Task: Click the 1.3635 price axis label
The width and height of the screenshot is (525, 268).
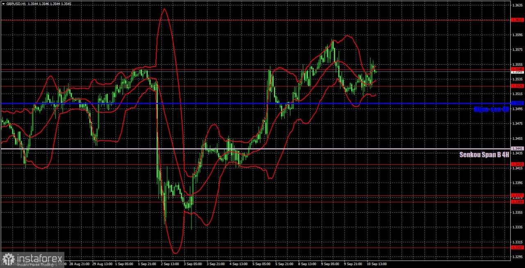Action: [x=517, y=5]
